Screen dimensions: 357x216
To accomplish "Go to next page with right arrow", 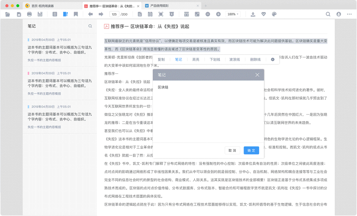I will point(101,14).
